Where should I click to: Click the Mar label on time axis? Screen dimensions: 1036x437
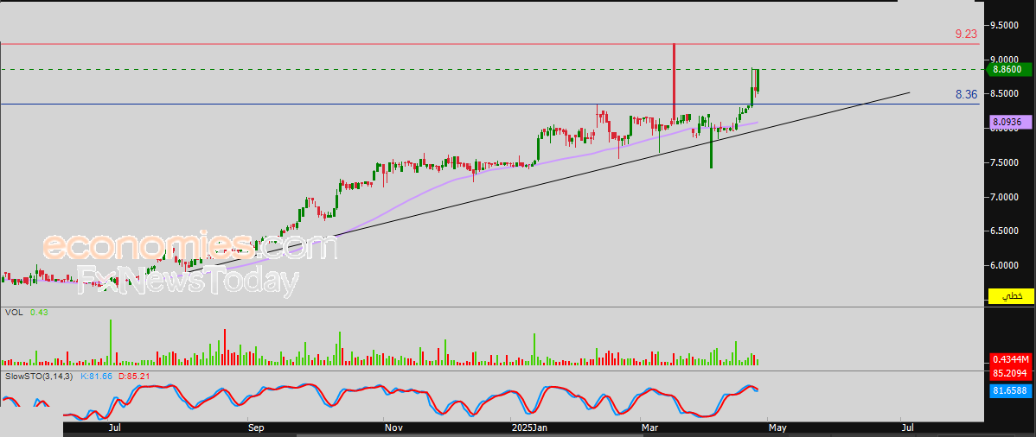coord(649,427)
